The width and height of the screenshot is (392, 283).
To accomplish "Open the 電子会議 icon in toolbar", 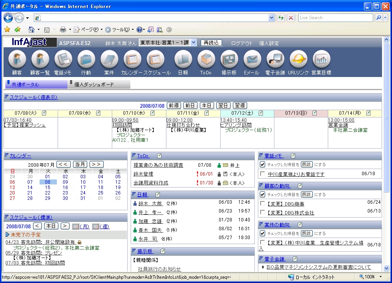I will (275, 60).
